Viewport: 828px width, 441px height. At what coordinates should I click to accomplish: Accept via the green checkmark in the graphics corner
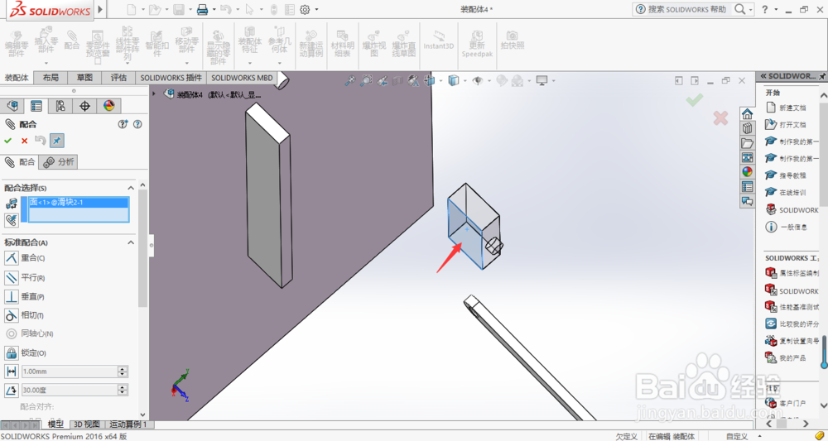coord(695,98)
